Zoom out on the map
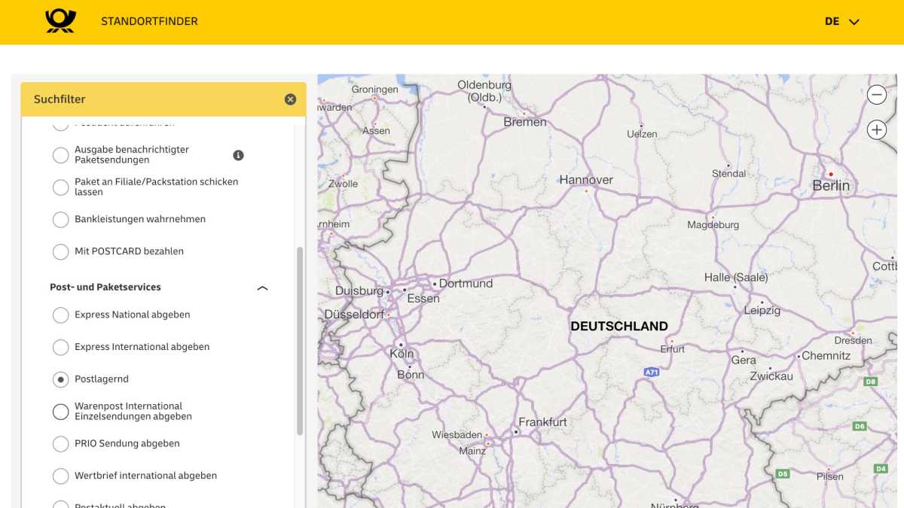 (876, 95)
